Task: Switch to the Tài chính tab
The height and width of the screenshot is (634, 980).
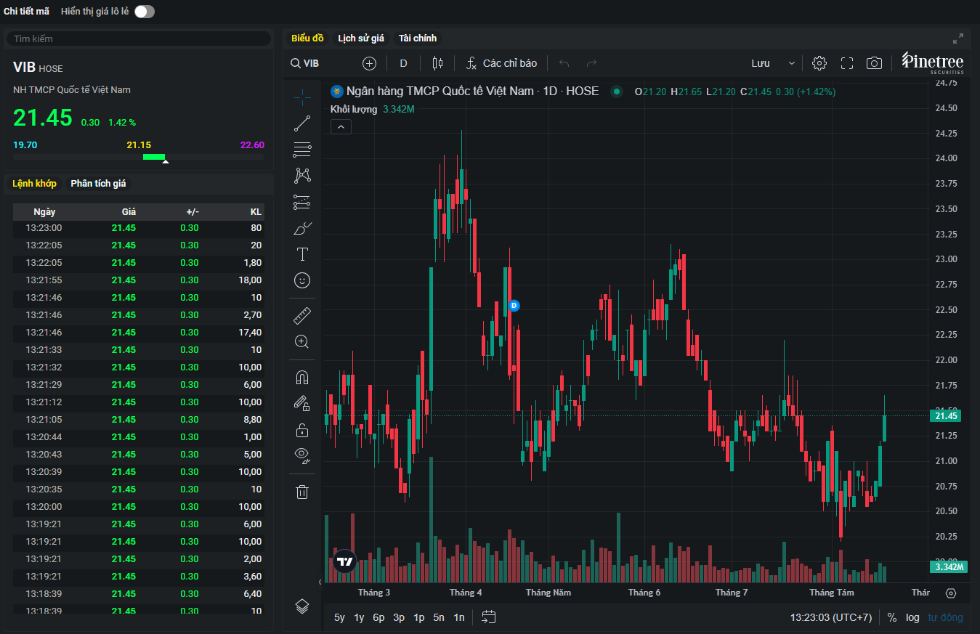Action: pyautogui.click(x=418, y=38)
